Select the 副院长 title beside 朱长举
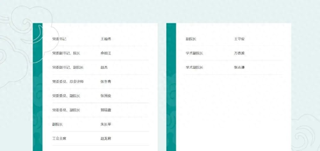320x151 pixels. coord(57,124)
